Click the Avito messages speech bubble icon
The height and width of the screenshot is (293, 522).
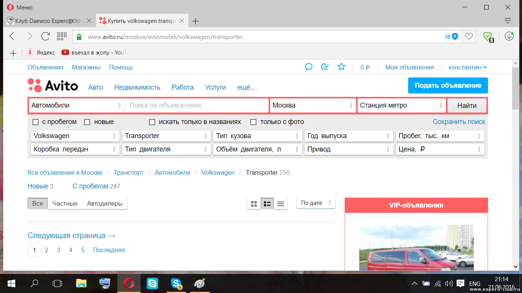tap(309, 67)
